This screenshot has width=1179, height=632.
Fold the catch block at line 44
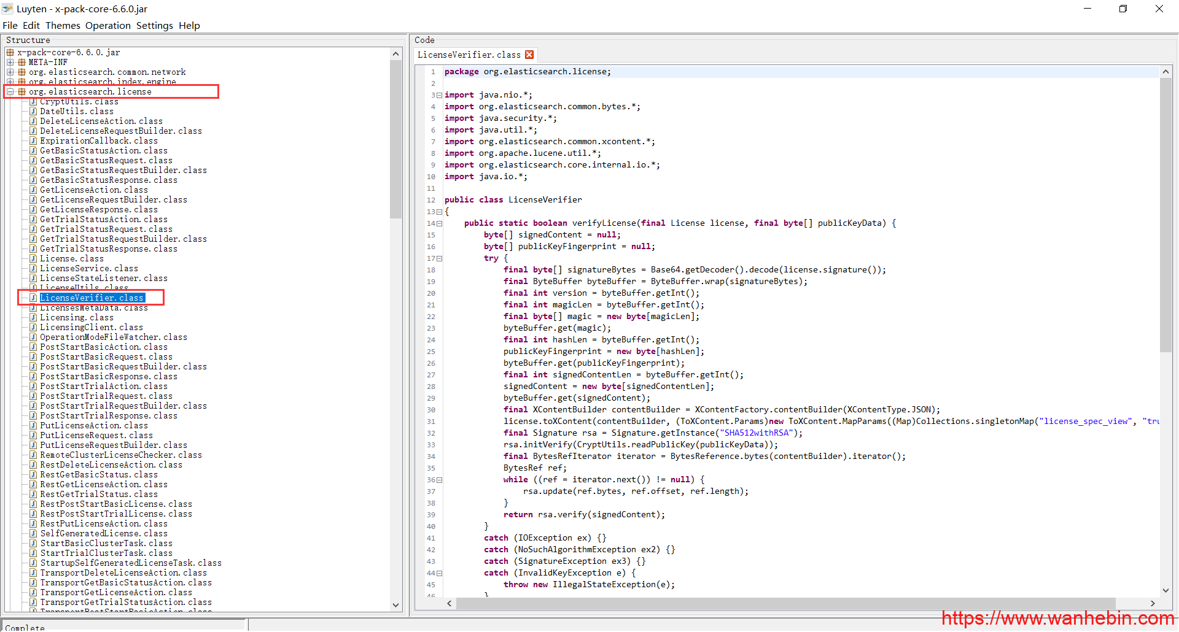(x=439, y=573)
